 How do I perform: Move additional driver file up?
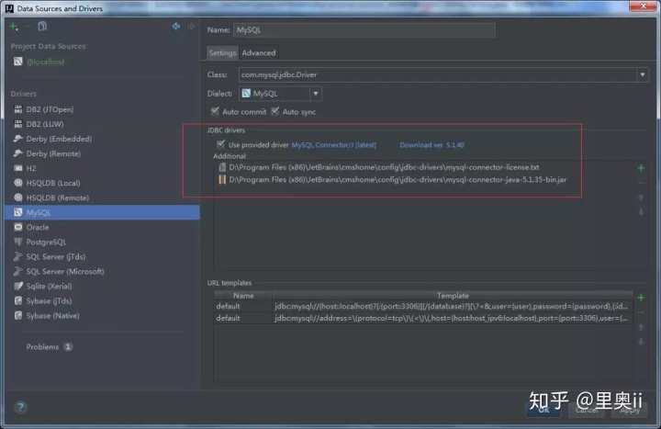click(x=641, y=198)
